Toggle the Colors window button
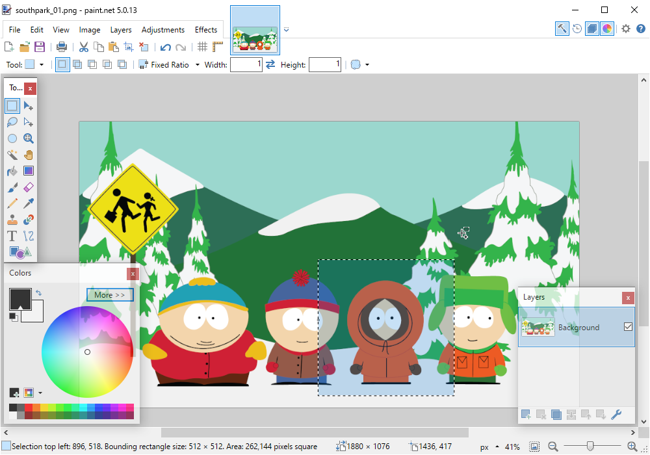Image resolution: width=650 pixels, height=455 pixels. (607, 29)
